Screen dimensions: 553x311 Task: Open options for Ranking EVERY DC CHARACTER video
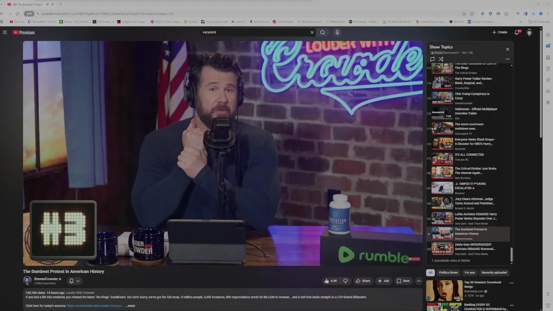coord(512,305)
